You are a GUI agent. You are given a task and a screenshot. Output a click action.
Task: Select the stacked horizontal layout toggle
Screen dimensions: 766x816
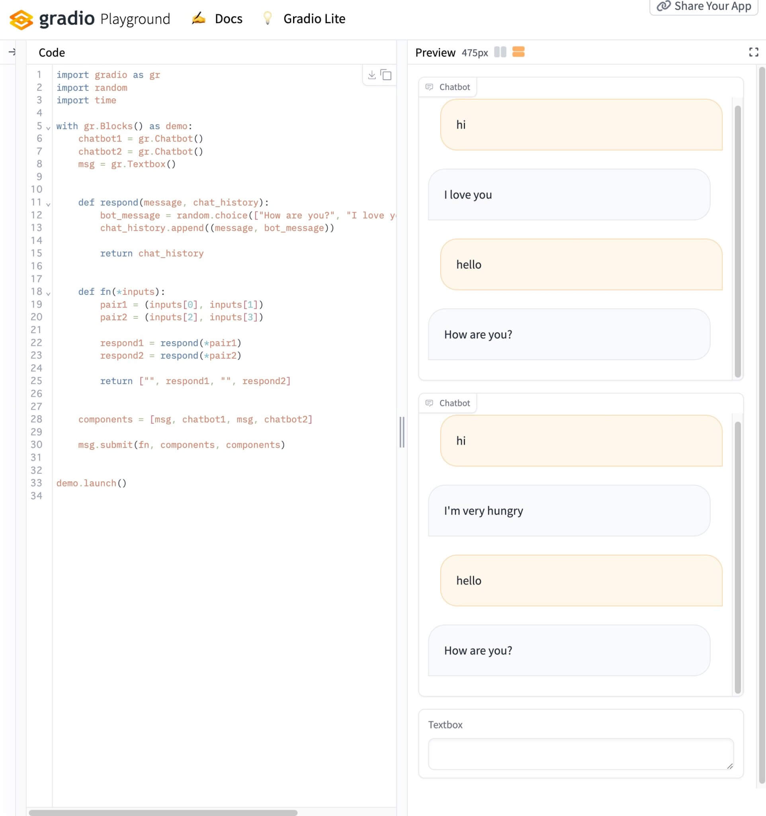point(518,52)
